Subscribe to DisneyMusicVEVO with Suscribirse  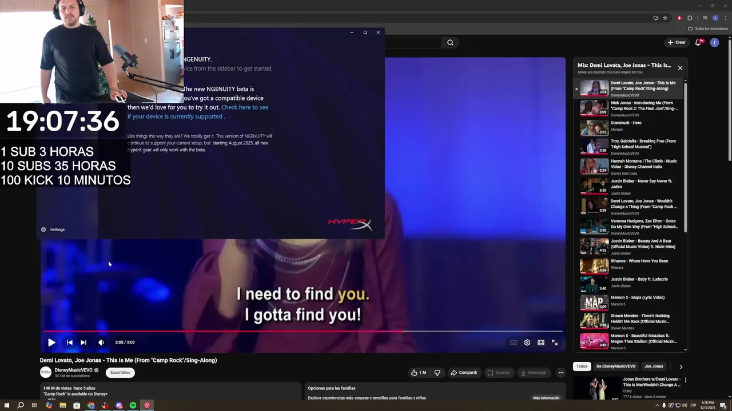pos(120,372)
